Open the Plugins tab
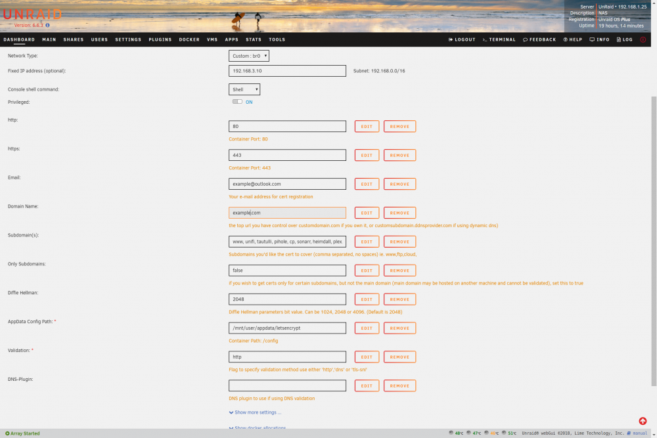 pos(160,39)
